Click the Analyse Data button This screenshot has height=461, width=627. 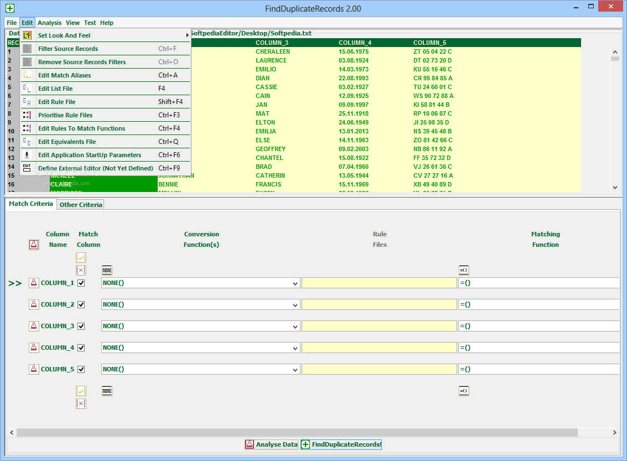(x=272, y=444)
